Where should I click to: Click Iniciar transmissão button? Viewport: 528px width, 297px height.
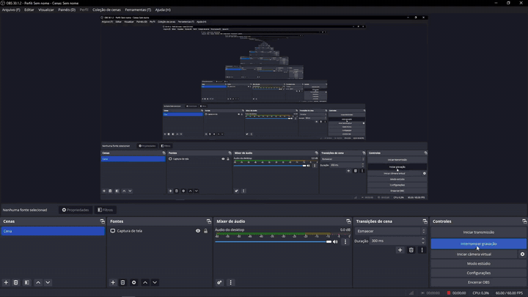(x=478, y=232)
